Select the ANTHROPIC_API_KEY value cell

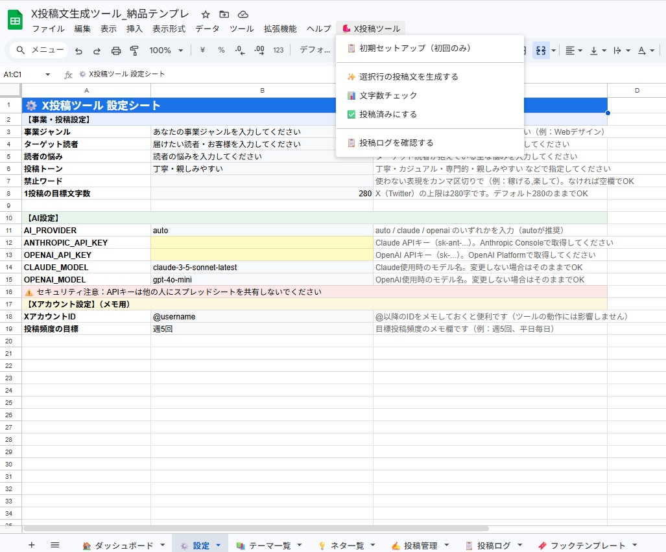[261, 243]
